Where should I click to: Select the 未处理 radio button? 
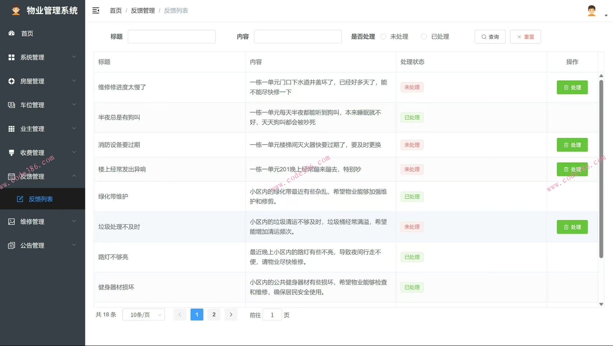(383, 36)
